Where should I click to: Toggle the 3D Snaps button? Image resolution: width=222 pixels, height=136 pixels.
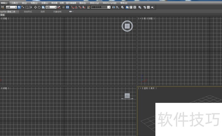(72, 7)
